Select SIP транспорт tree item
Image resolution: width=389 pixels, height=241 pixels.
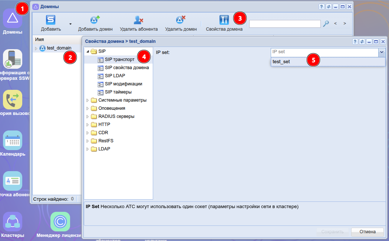pyautogui.click(x=119, y=60)
